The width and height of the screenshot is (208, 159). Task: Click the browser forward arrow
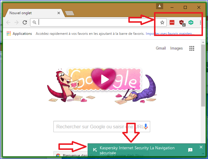17,22
